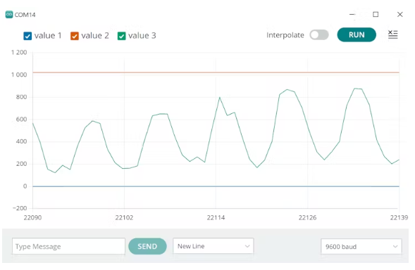The image size is (415, 270).
Task: Enable the Interpolate toggle switch
Action: (319, 35)
